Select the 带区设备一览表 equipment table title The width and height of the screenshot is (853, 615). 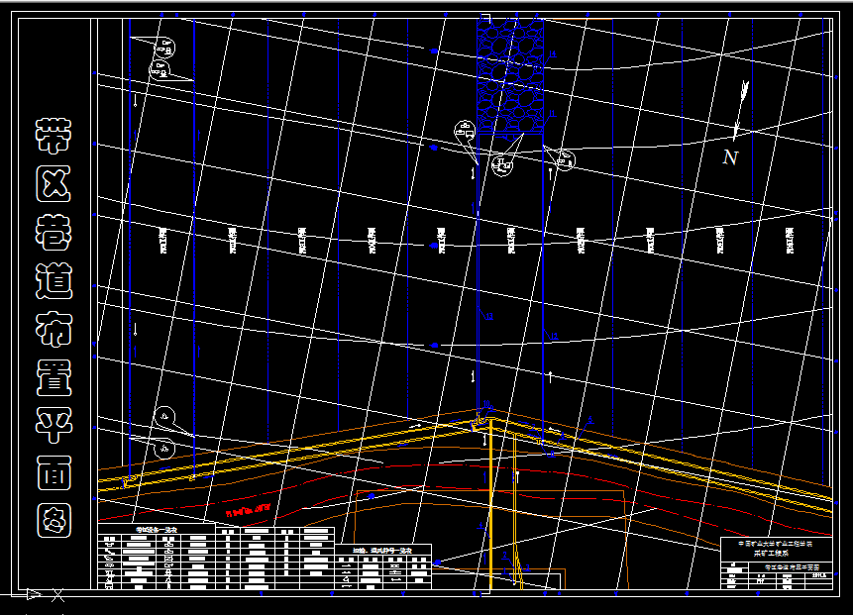tap(157, 529)
